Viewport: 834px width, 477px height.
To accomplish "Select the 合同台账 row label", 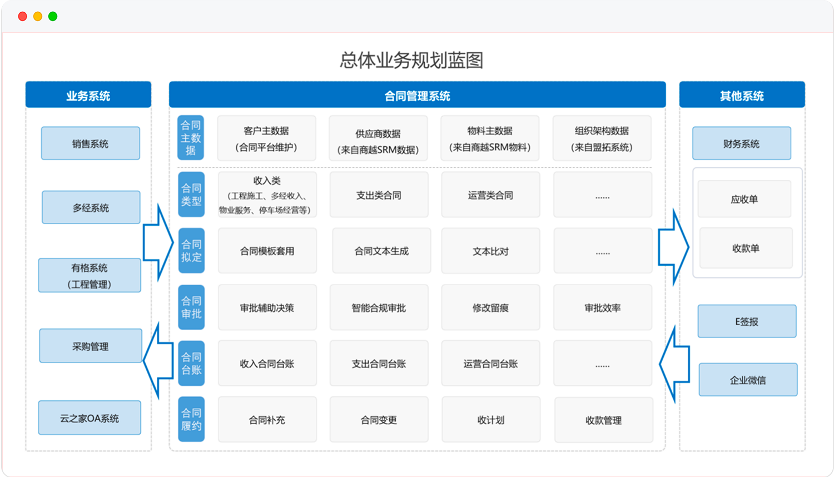I will (191, 364).
